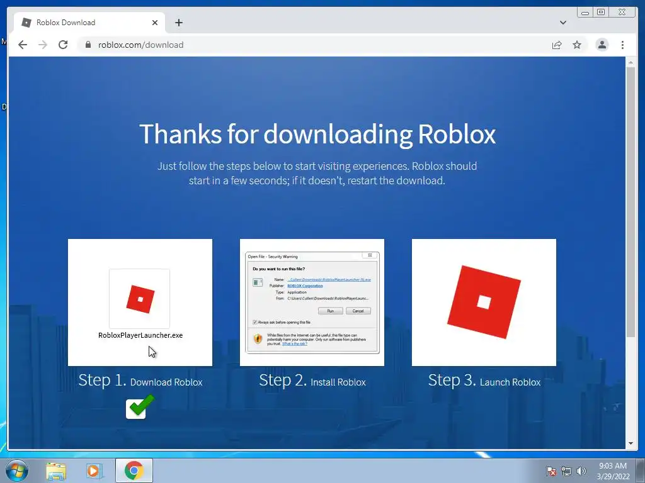Click the Chrome taskbar icon
645x483 pixels.
(x=134, y=470)
